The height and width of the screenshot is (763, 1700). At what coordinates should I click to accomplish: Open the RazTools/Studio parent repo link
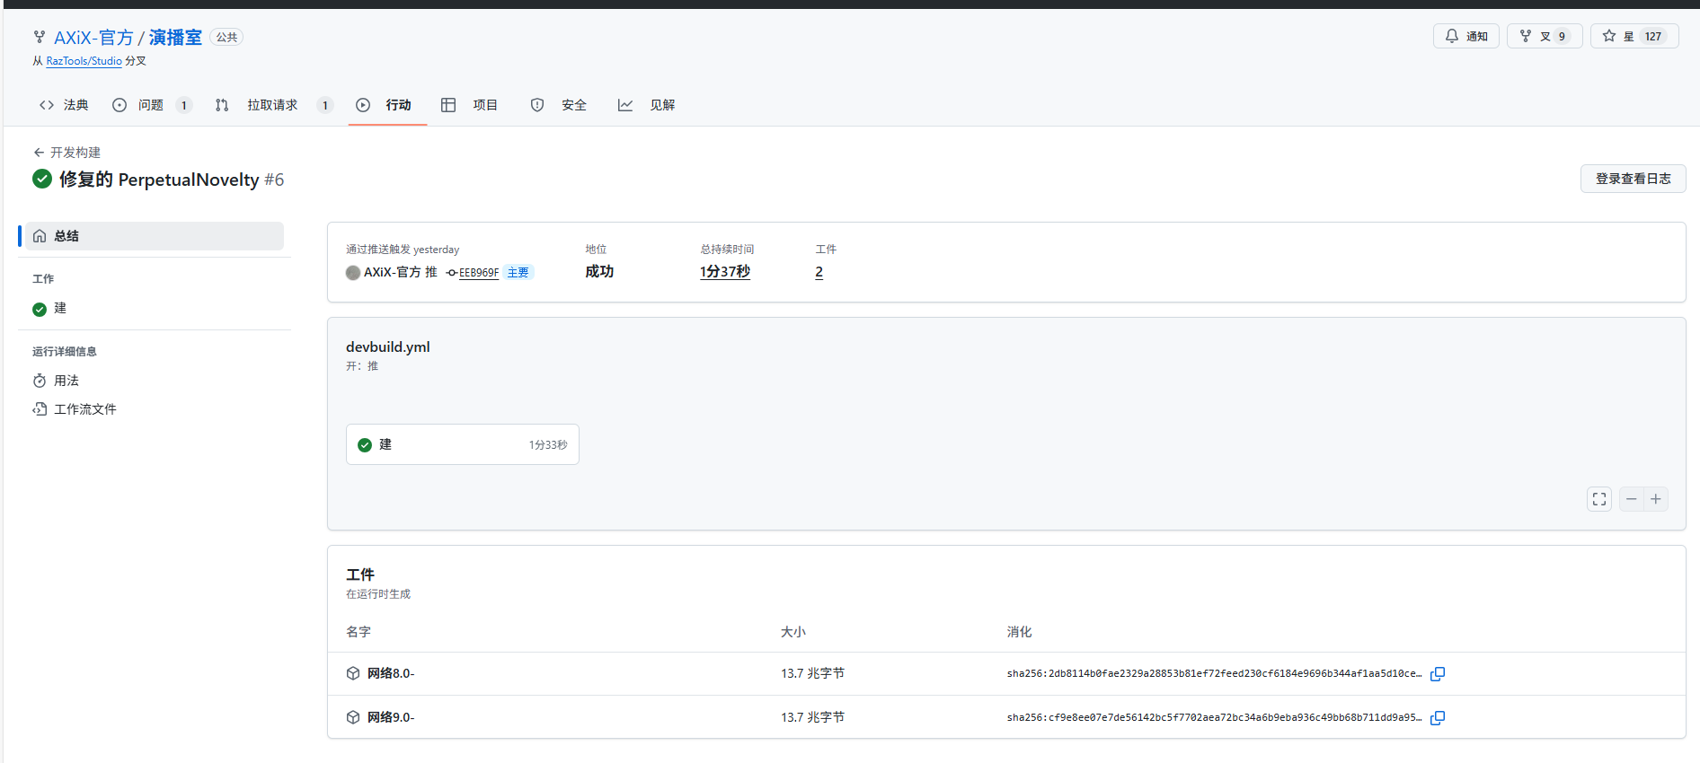pyautogui.click(x=84, y=61)
